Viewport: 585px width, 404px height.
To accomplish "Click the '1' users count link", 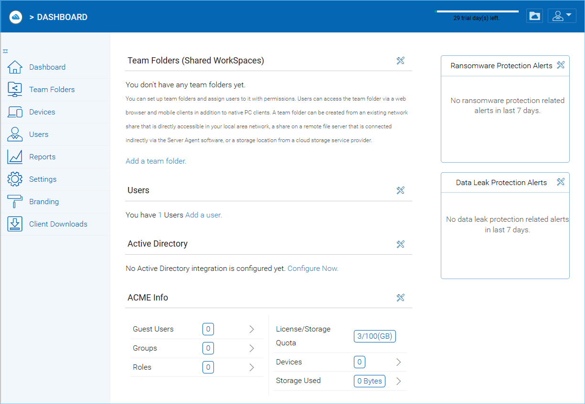I will coord(160,215).
